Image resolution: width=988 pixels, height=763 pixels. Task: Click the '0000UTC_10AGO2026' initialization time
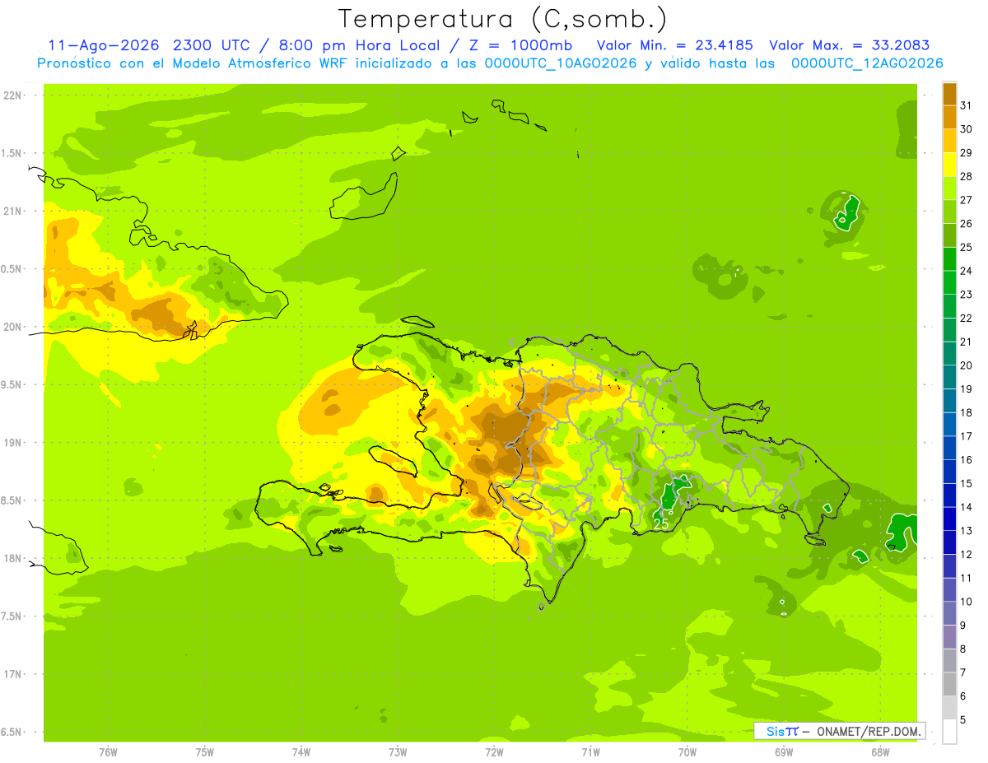point(561,63)
